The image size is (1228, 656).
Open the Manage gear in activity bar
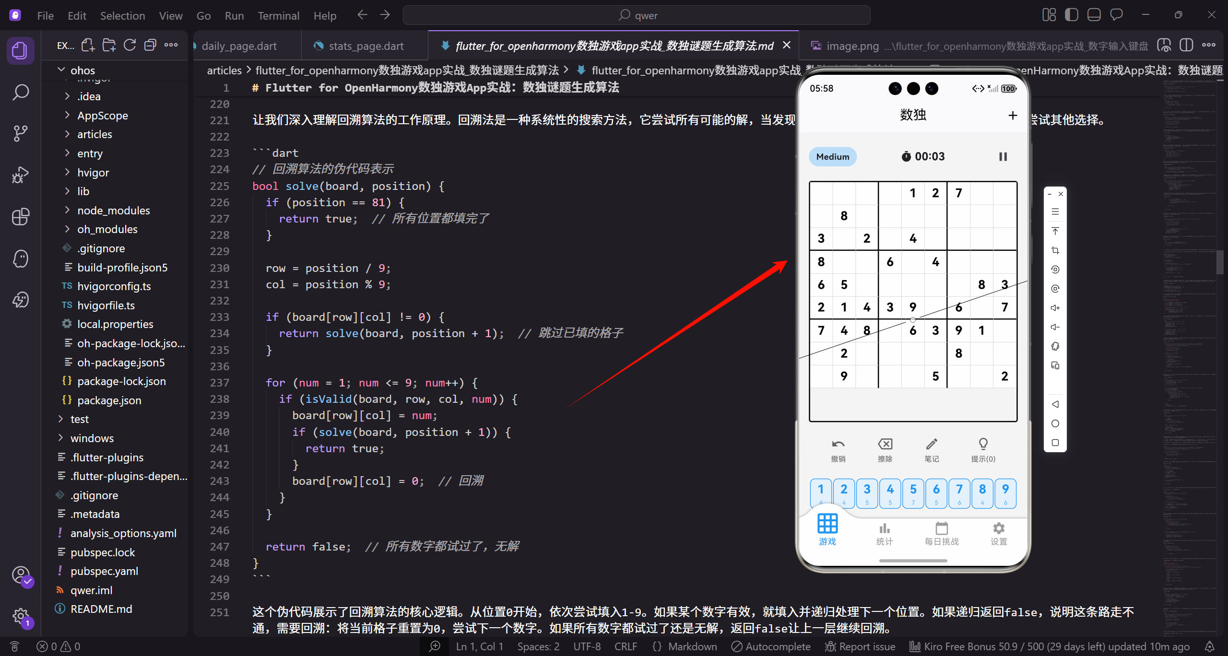20,616
